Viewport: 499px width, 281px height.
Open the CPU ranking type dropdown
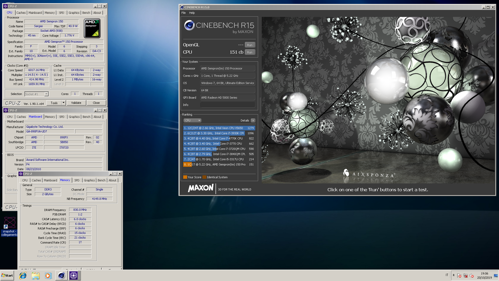pyautogui.click(x=193, y=120)
